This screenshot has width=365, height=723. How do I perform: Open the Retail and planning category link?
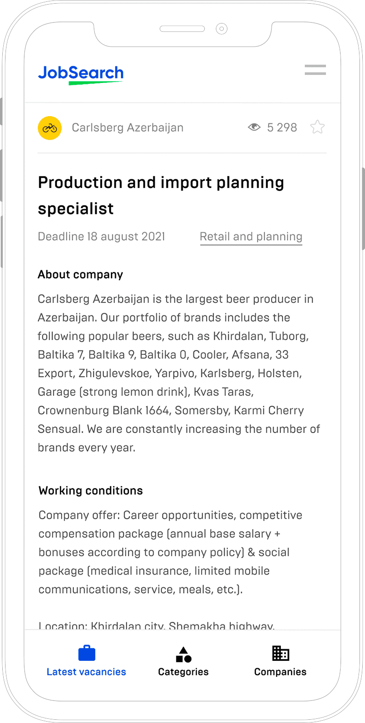(x=251, y=237)
